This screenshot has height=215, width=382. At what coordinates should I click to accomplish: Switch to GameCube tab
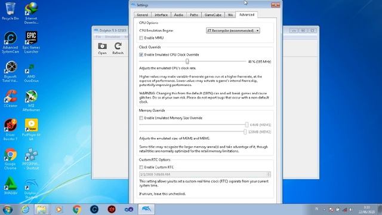[x=213, y=15]
